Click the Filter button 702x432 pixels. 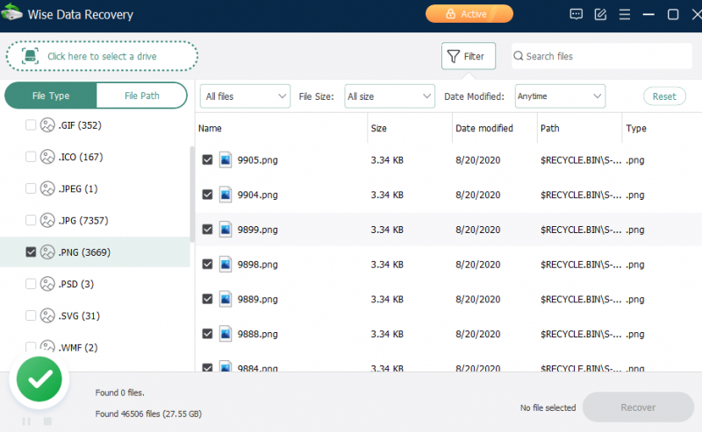coord(469,56)
